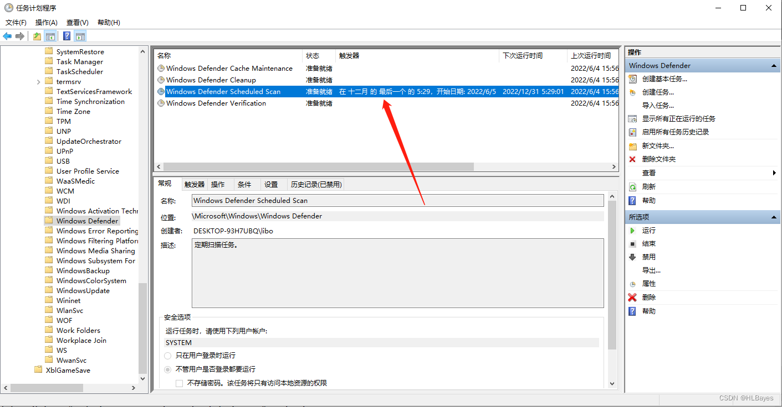Click clock icon of Windows Defender Cache Maintenance
Image resolution: width=782 pixels, height=407 pixels.
(x=161, y=69)
